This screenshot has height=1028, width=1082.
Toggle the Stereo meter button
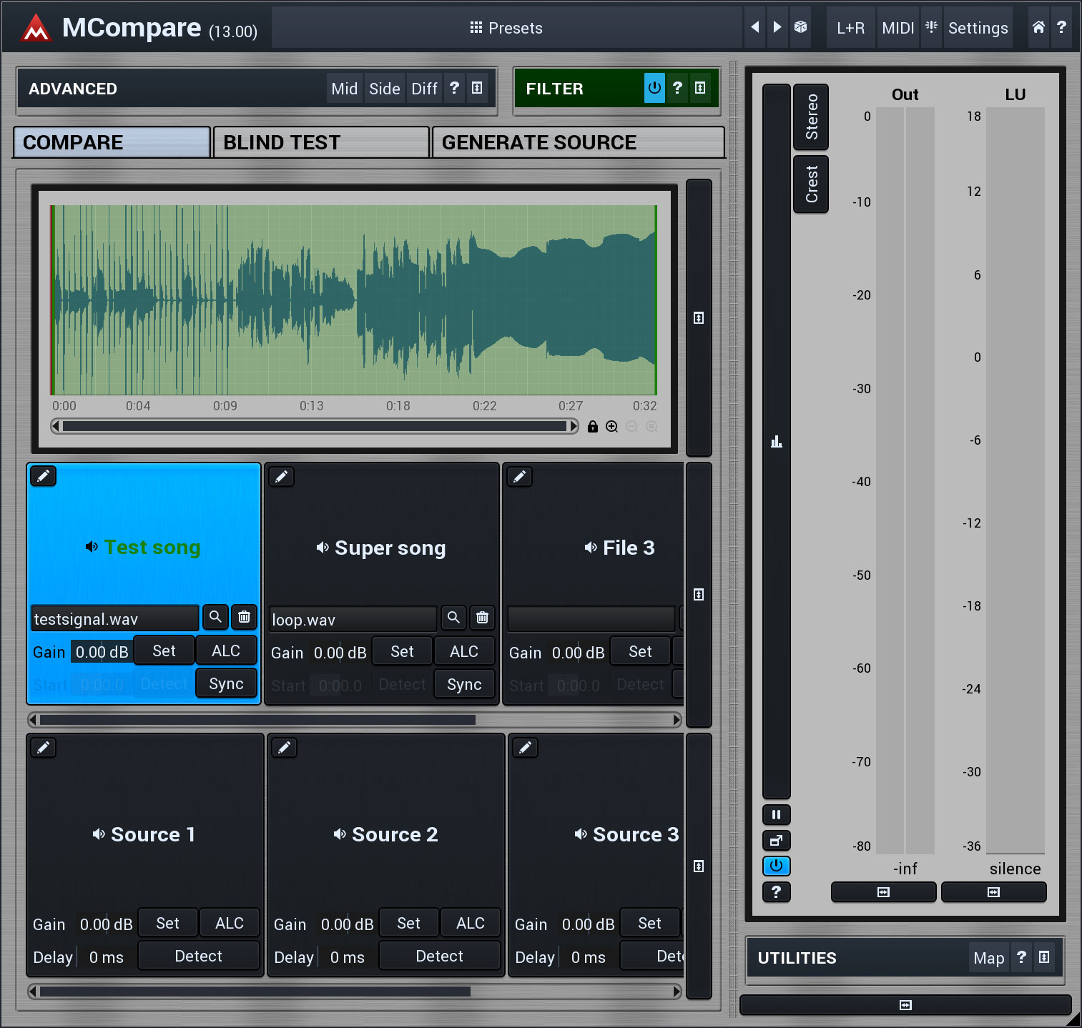pyautogui.click(x=811, y=117)
